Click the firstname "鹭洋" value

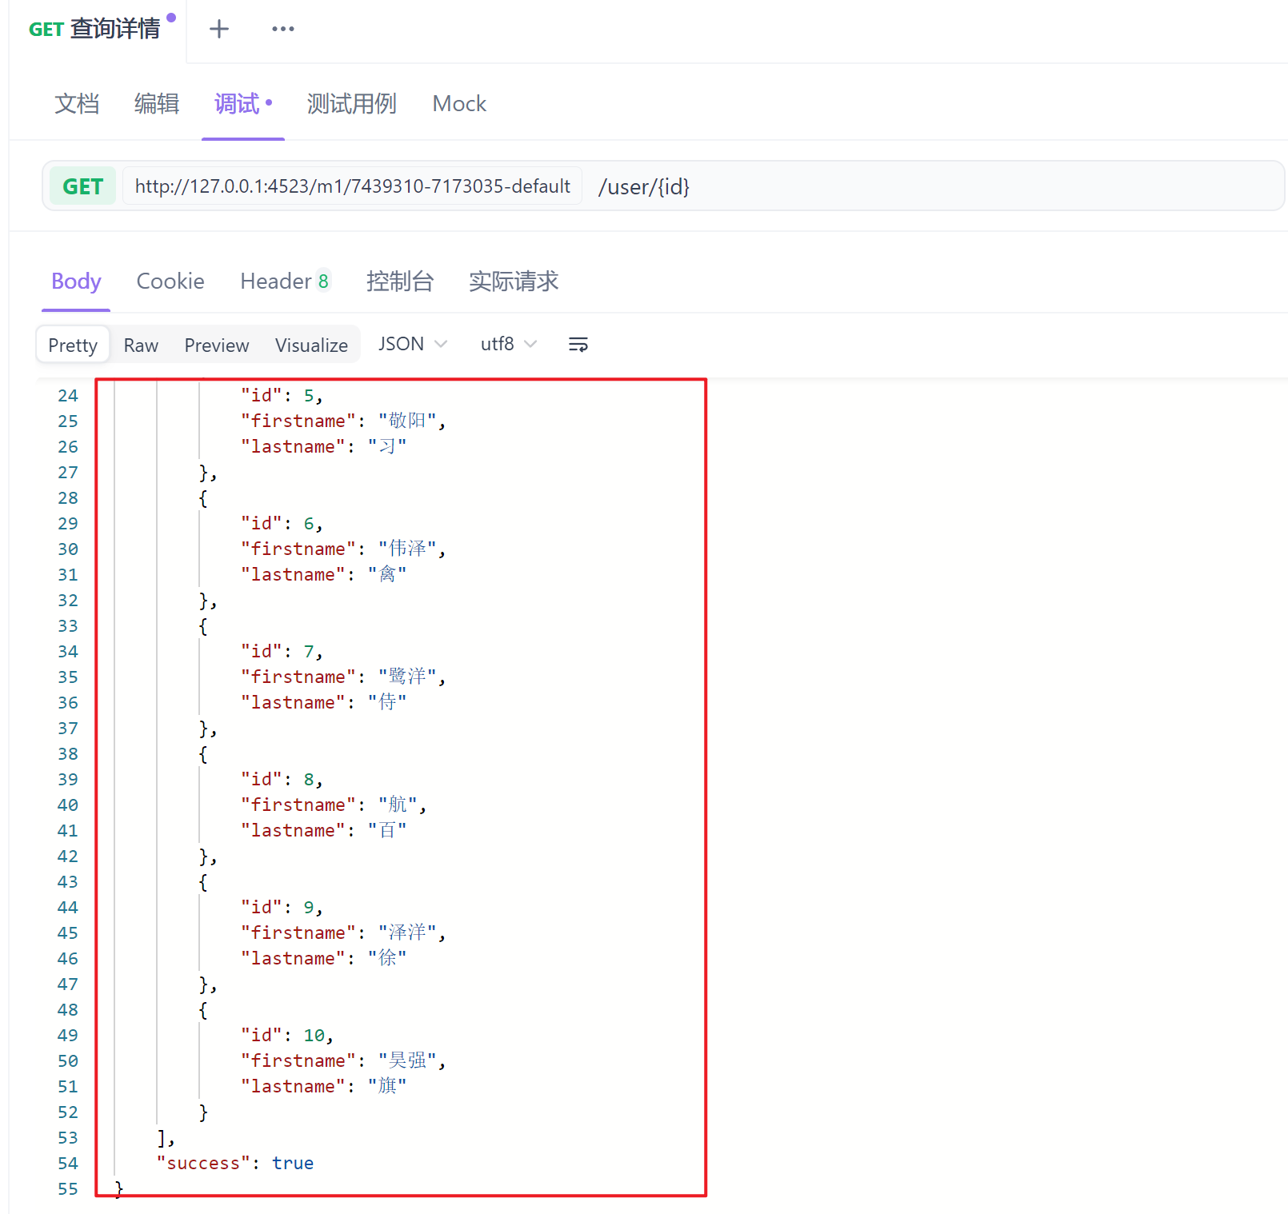coord(407,677)
